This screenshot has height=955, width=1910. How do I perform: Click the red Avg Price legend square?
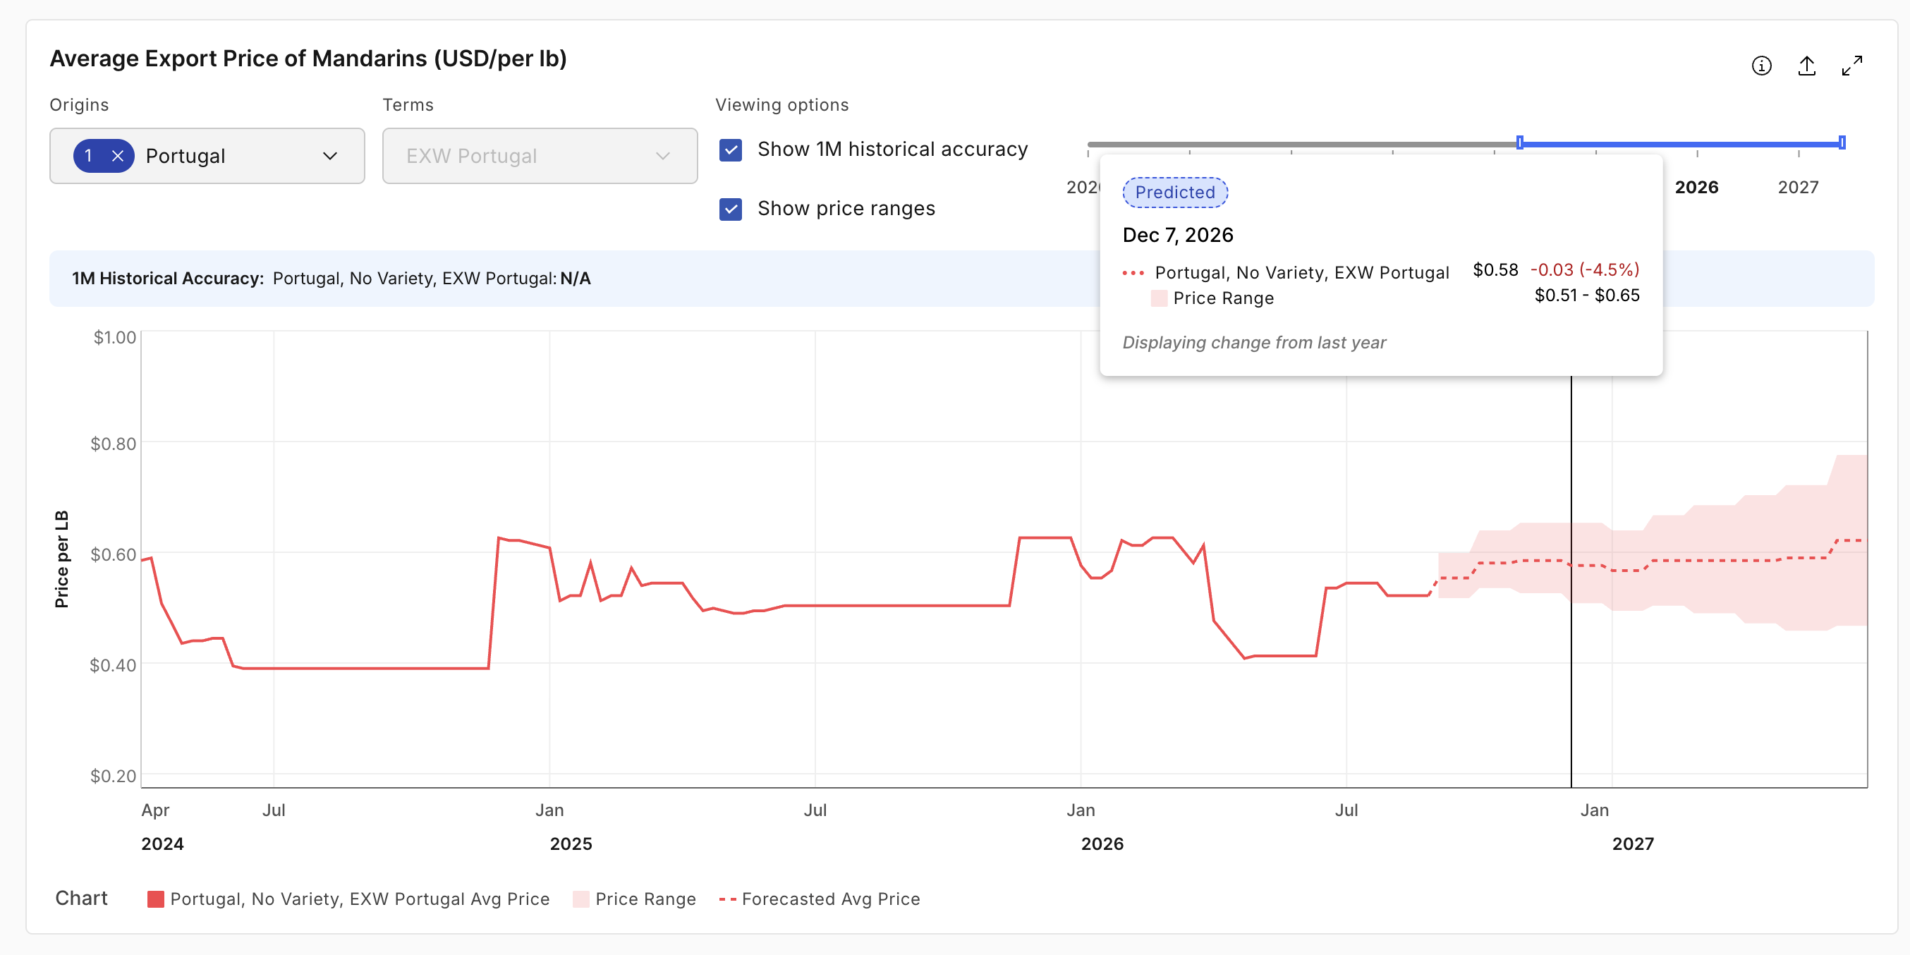pos(156,899)
